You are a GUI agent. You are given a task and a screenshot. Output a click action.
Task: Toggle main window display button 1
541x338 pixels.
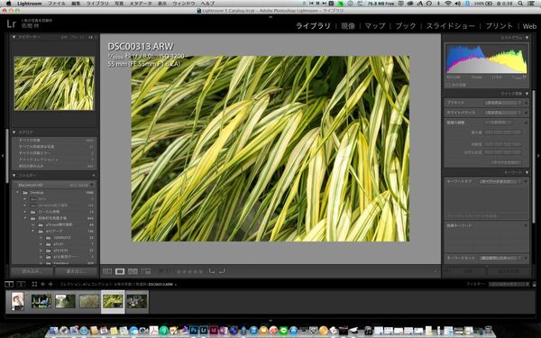coord(9,284)
